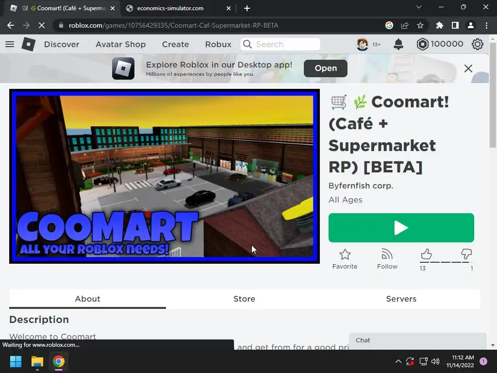Click the Google icon in address bar
The image size is (497, 373).
(389, 25)
